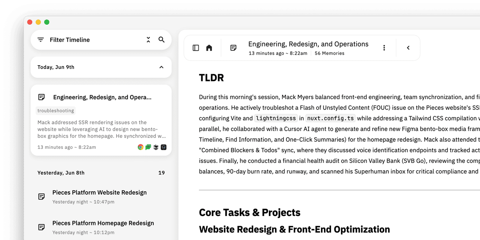The height and width of the screenshot is (240, 480).
Task: Click note icon for Homepage Redesign entry
Action: click(x=42, y=227)
